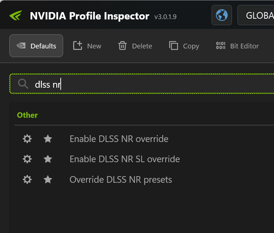Toggle favorite star for Override DLSS NR presets
The height and width of the screenshot is (233, 274).
[x=48, y=180]
